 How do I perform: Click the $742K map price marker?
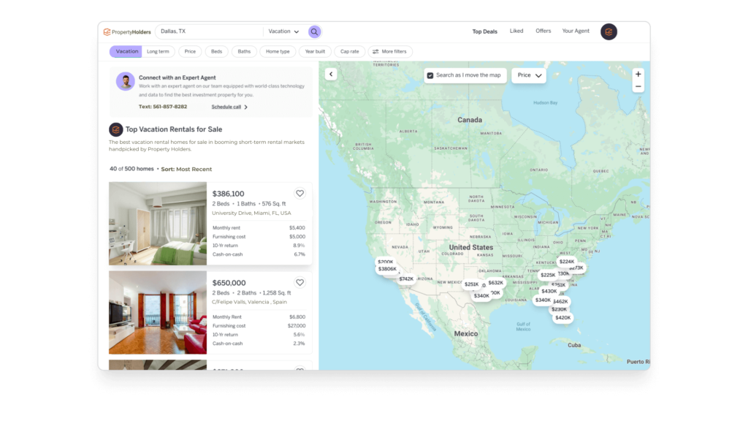(406, 278)
